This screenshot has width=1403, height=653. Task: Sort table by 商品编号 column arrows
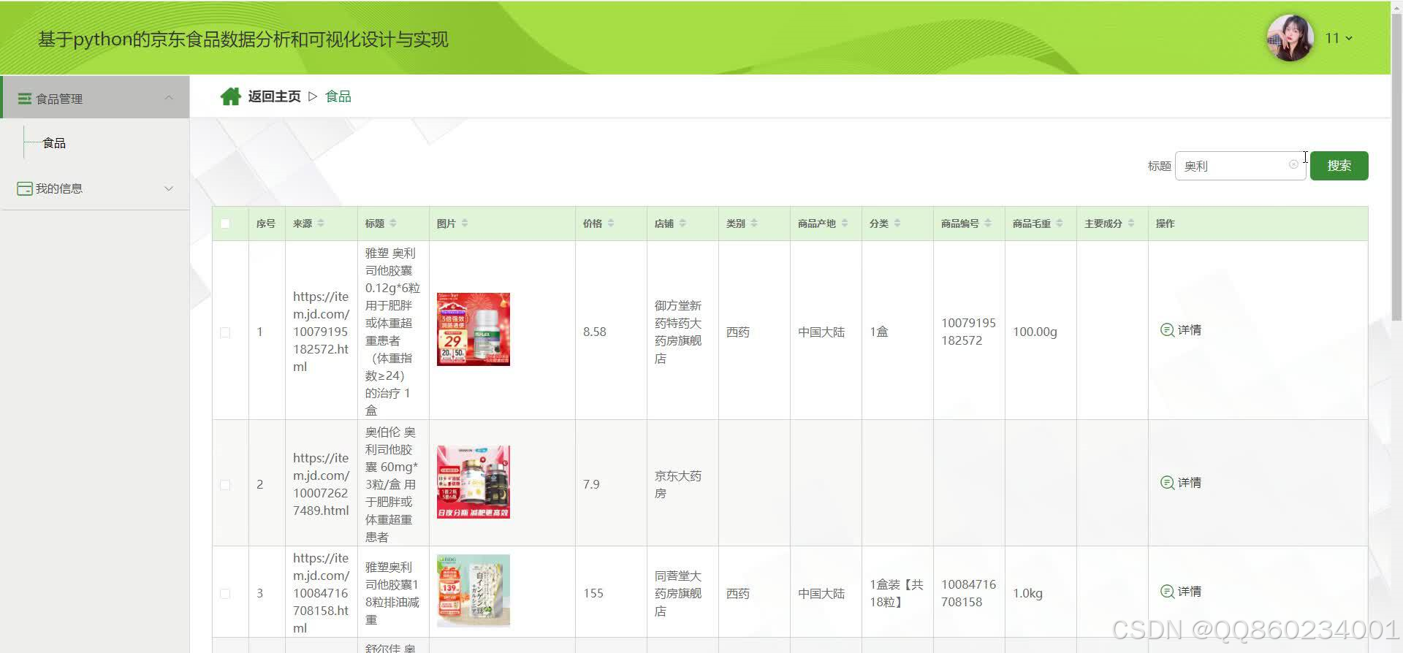(988, 223)
